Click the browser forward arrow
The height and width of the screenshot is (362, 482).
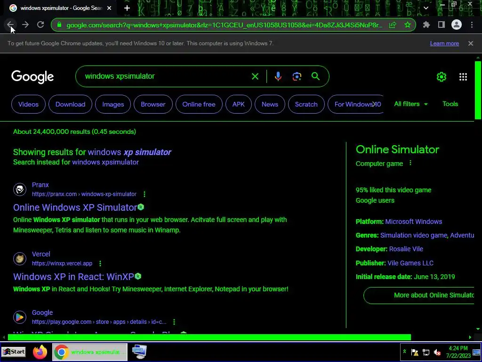(25, 25)
